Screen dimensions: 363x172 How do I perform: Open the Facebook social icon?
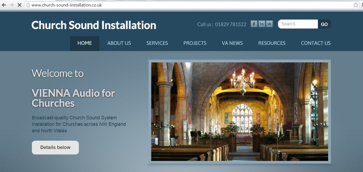254,24
